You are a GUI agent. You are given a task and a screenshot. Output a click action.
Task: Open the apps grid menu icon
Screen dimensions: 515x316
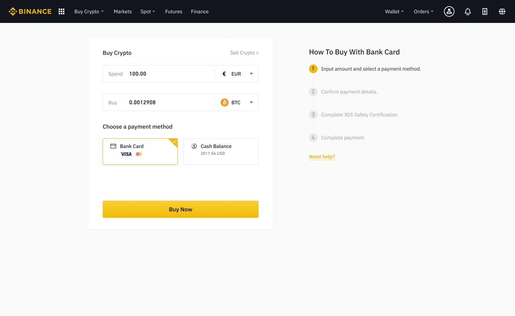(x=62, y=11)
